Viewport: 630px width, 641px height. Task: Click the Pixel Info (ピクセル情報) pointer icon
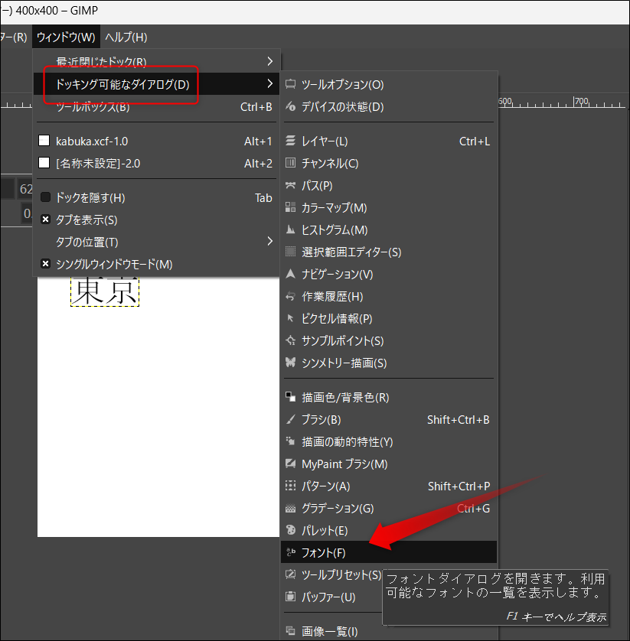(290, 318)
